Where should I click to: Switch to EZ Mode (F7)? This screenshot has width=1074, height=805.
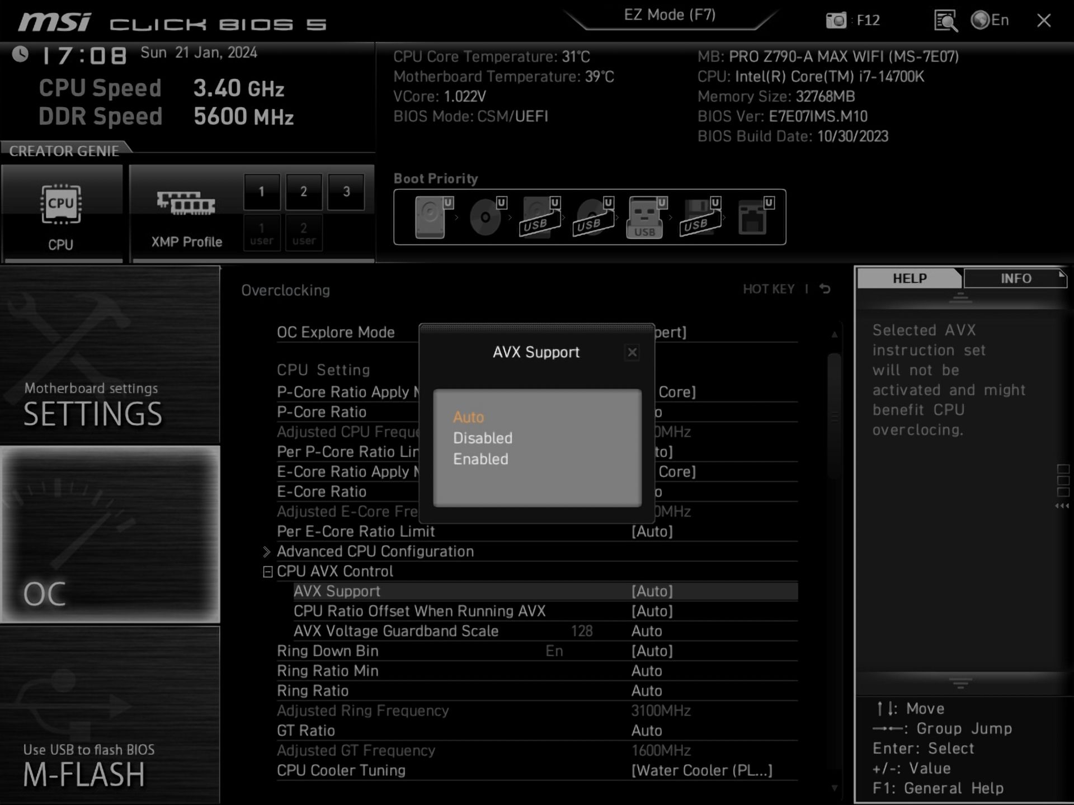tap(670, 15)
